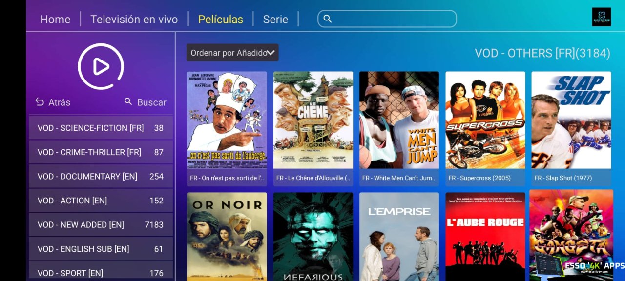
Task: Expand the Ordenar por Añadido dropdown
Action: [x=232, y=53]
